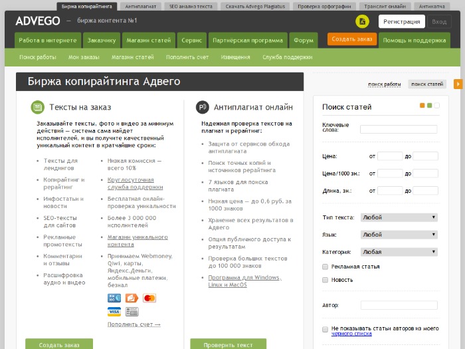Switch to the SEO анализ текста tab
This screenshot has height=349, width=465.
coord(191,6)
